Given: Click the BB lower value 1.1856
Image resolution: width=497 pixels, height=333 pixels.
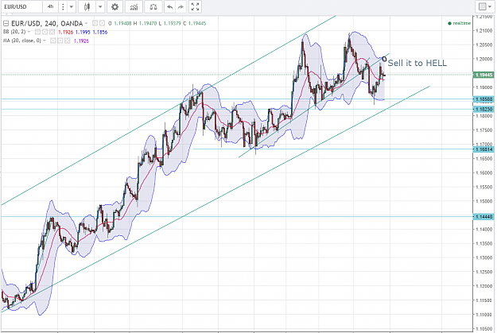Looking at the screenshot, I should [x=100, y=32].
